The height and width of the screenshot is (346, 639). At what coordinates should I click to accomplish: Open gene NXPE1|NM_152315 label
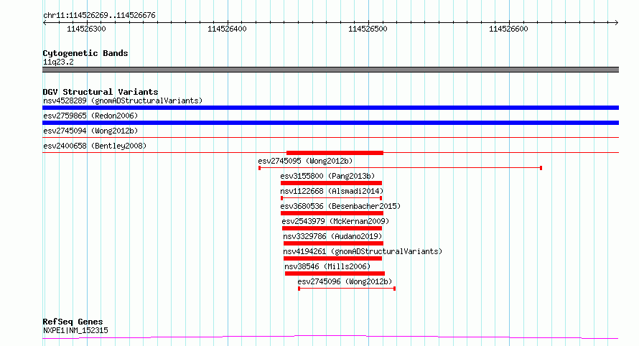[x=75, y=330]
